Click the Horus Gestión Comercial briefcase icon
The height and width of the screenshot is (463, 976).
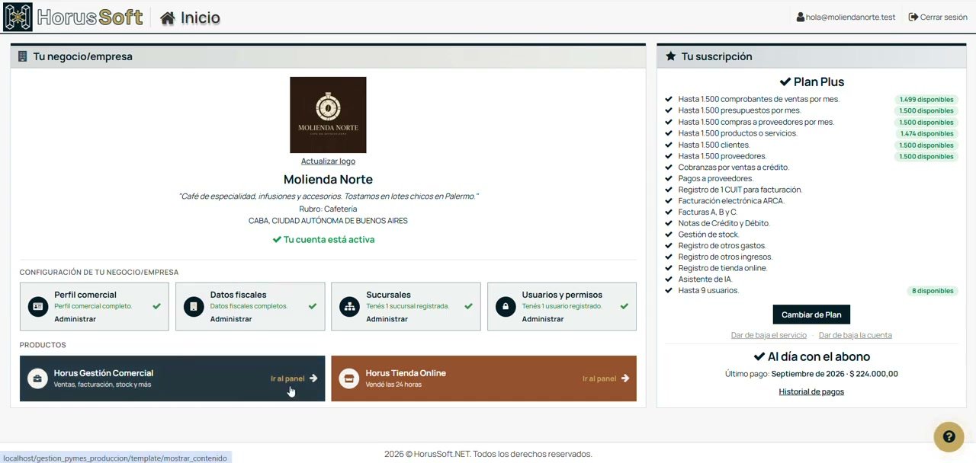pyautogui.click(x=37, y=378)
